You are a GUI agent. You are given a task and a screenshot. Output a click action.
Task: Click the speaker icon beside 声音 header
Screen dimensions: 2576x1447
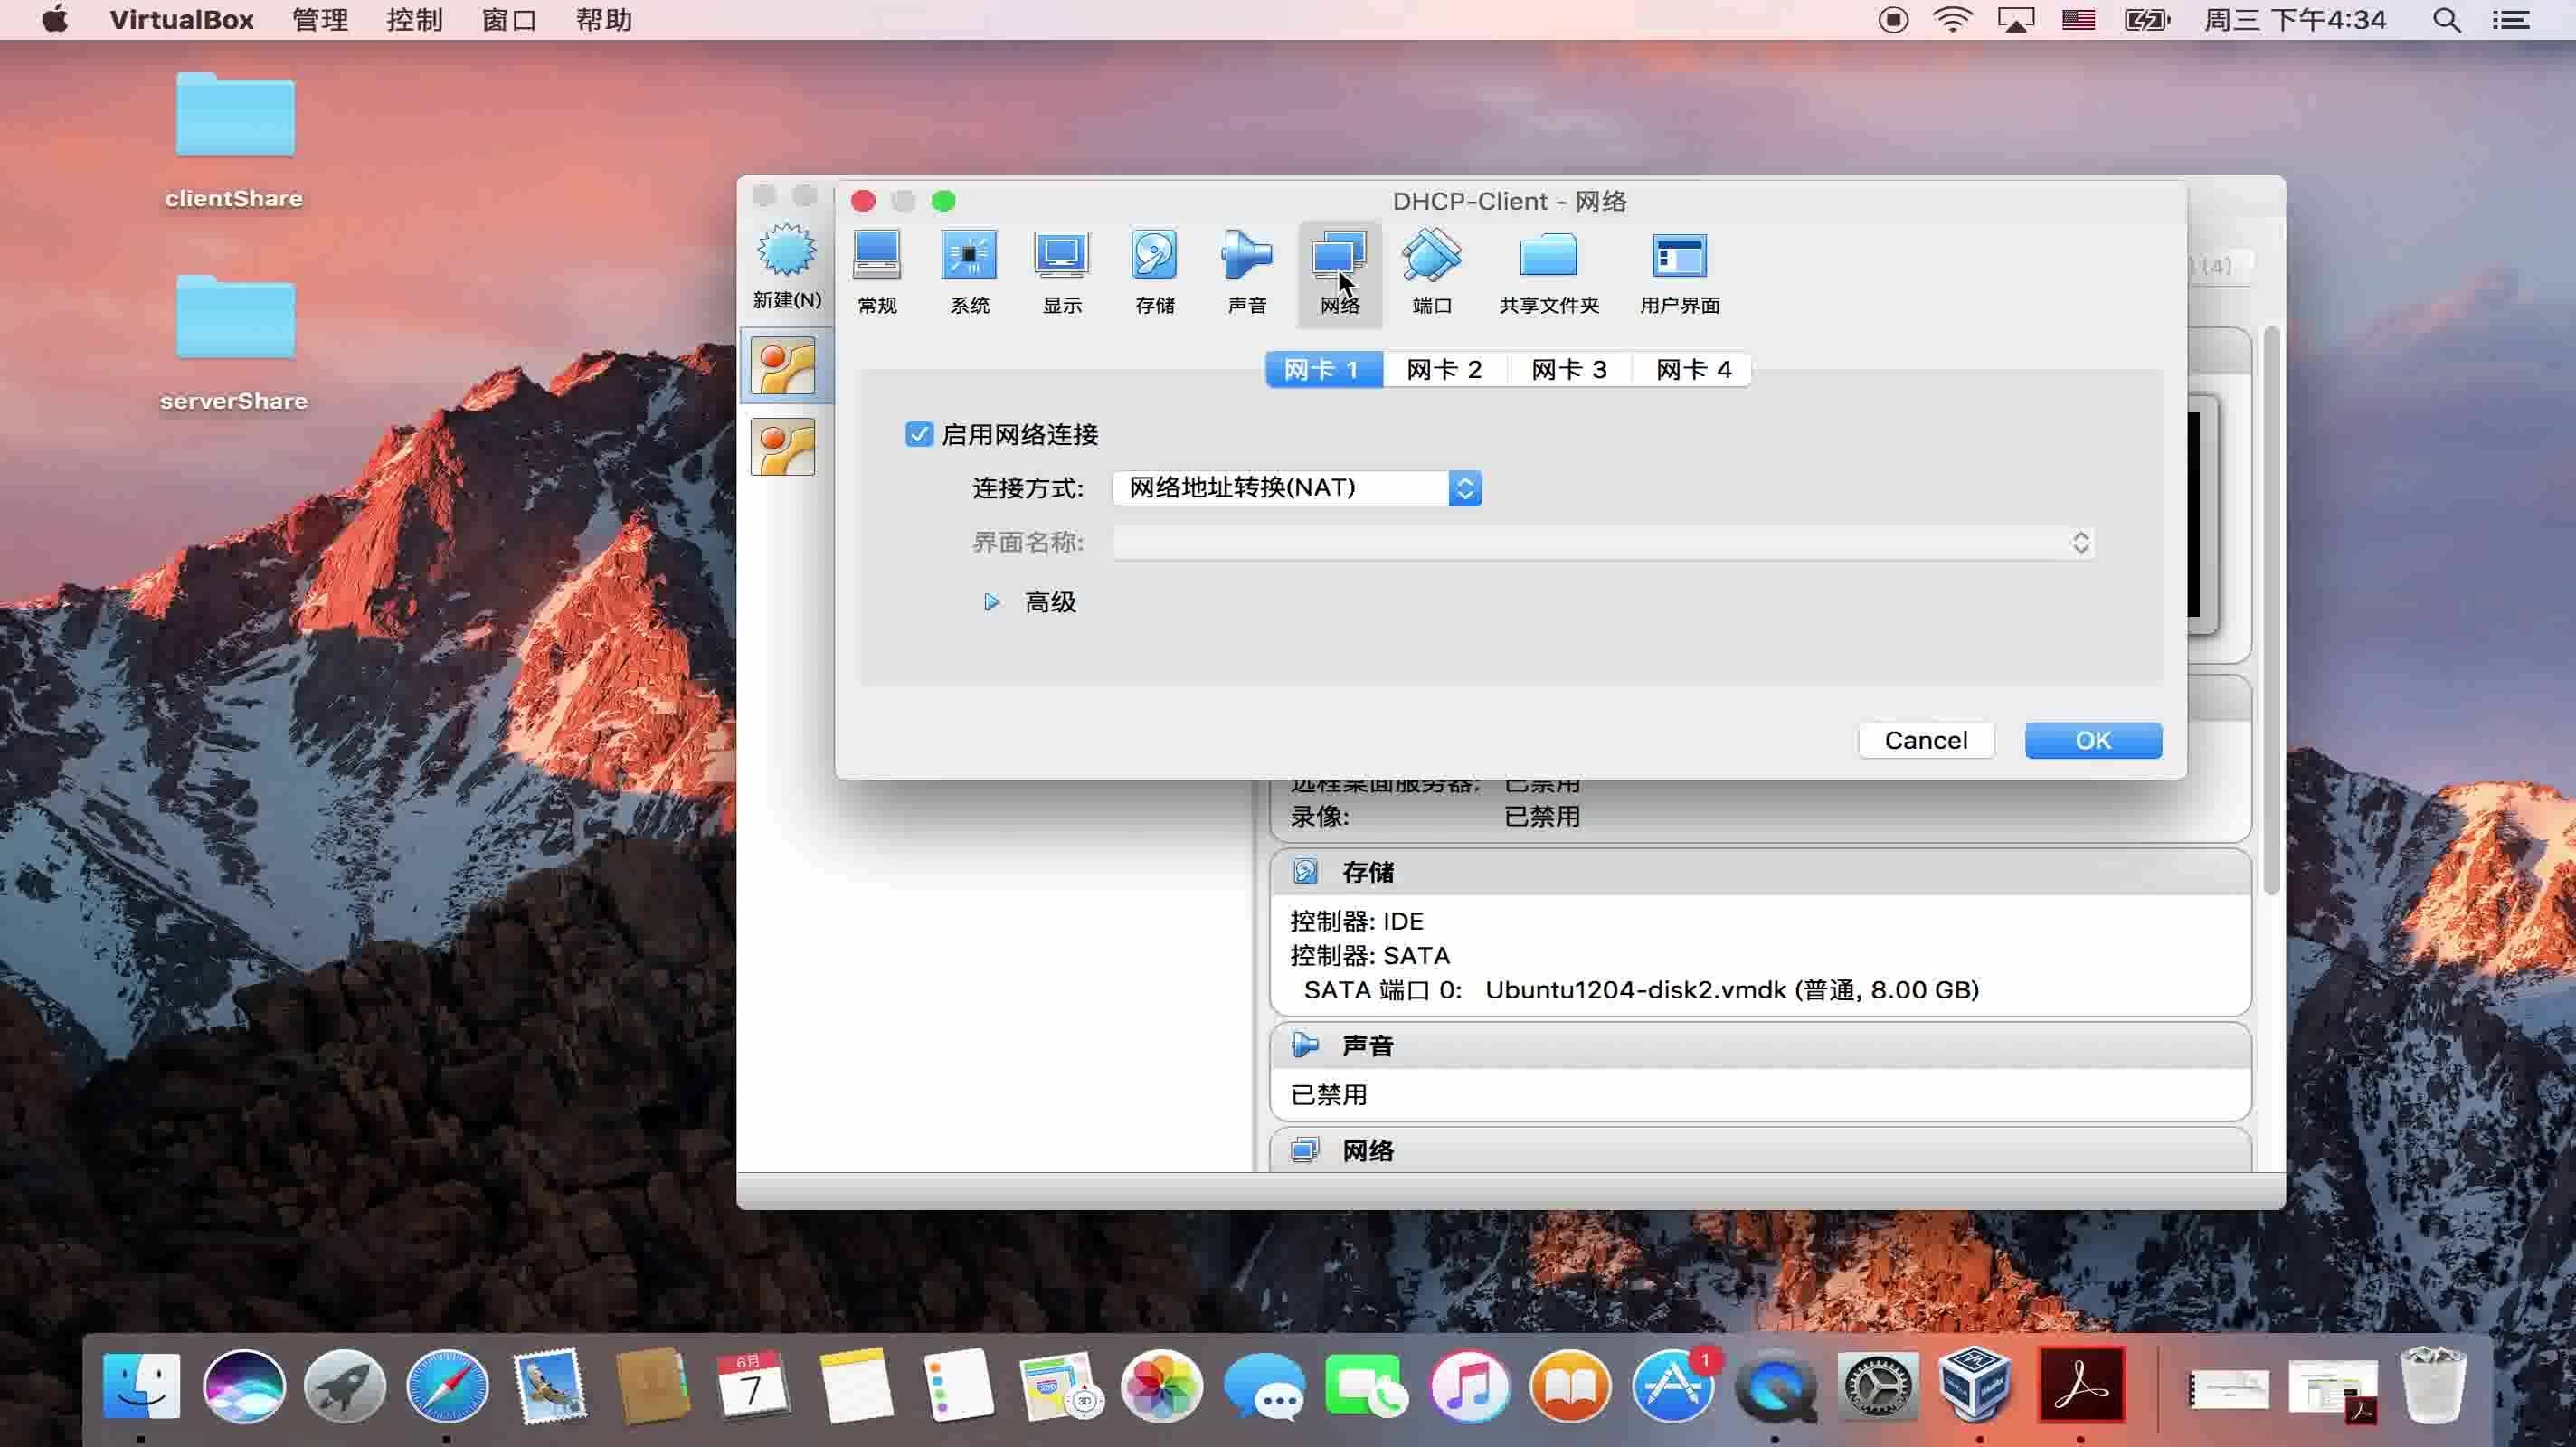coord(1304,1045)
